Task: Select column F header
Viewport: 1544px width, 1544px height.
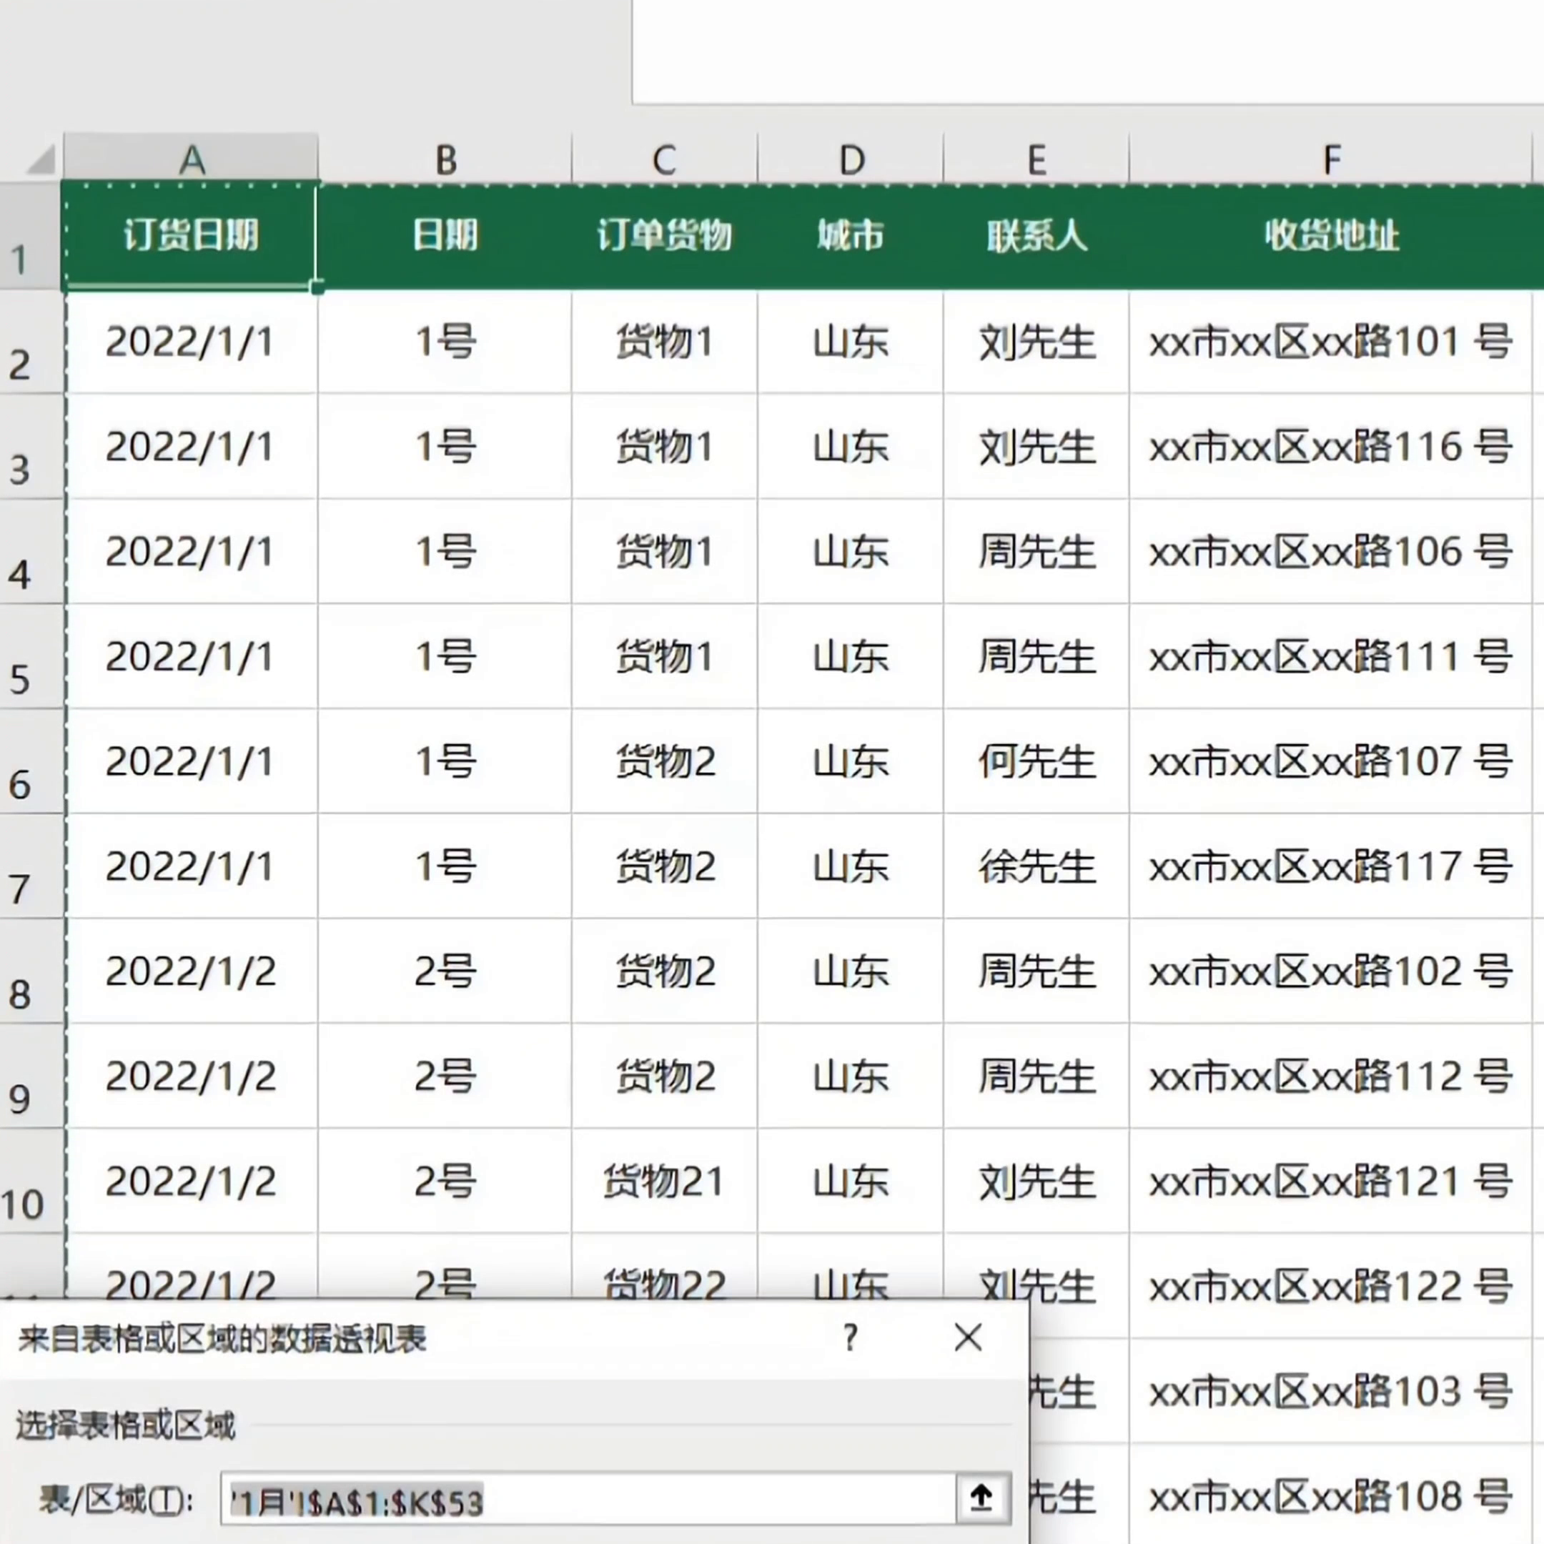Action: [1330, 159]
